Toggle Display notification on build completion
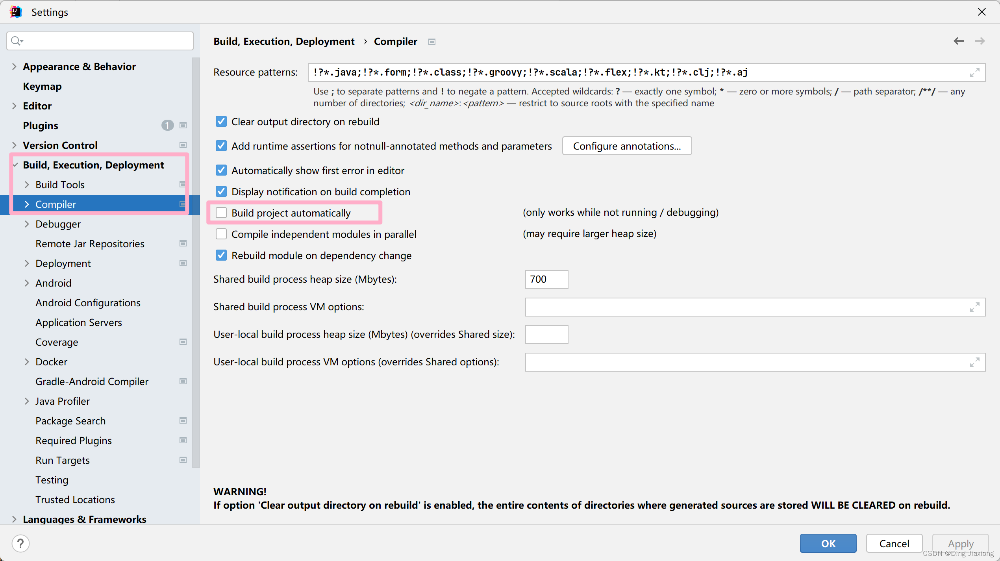 pyautogui.click(x=221, y=192)
